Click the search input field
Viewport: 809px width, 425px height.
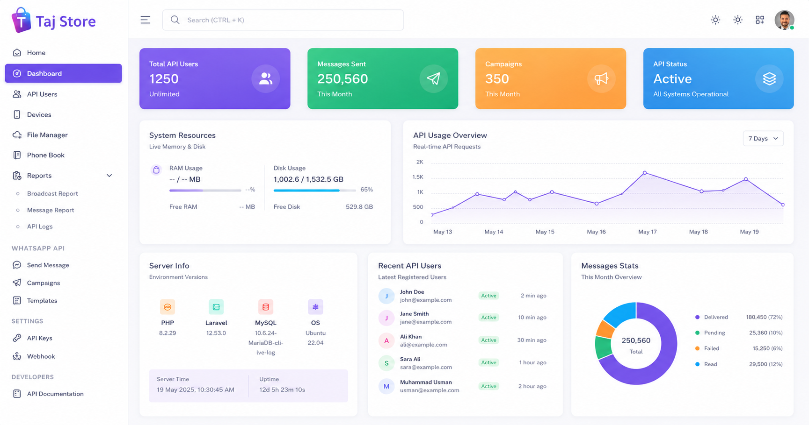(283, 20)
